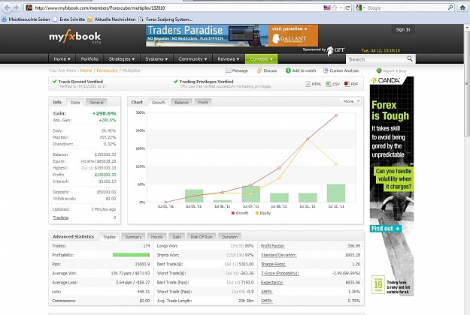Click the Z-Score (Probability) link
This screenshot has height=315, width=470.
(280, 273)
